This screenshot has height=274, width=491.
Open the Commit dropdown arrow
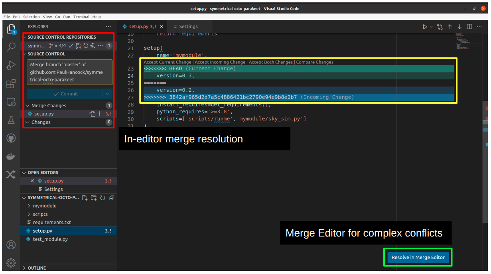pos(108,94)
